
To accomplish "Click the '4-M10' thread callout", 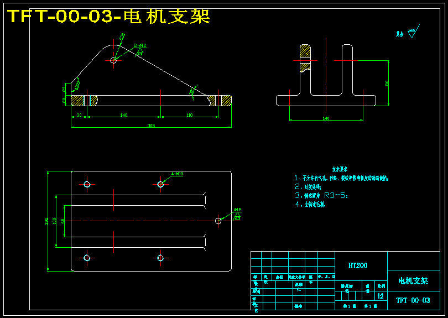I will (177, 174).
